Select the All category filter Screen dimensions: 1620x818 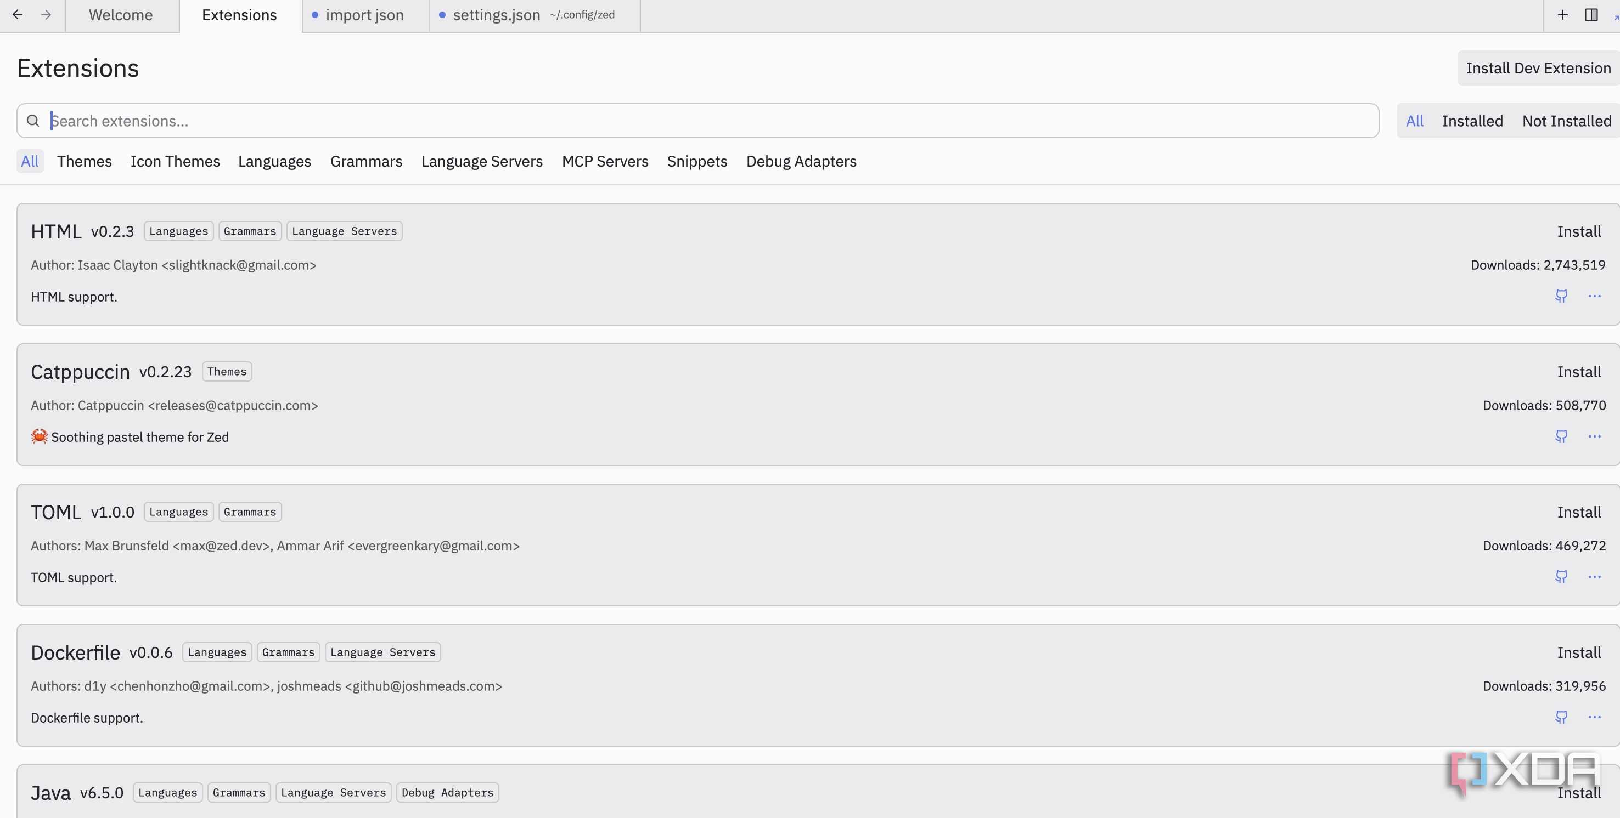pos(30,162)
